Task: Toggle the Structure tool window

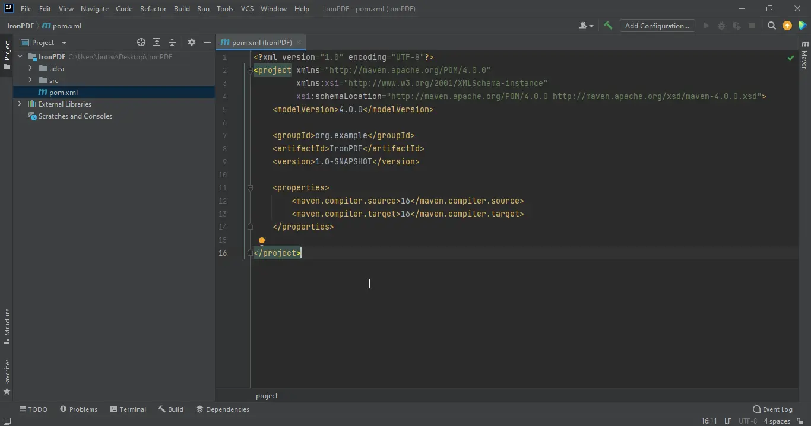Action: pos(7,326)
